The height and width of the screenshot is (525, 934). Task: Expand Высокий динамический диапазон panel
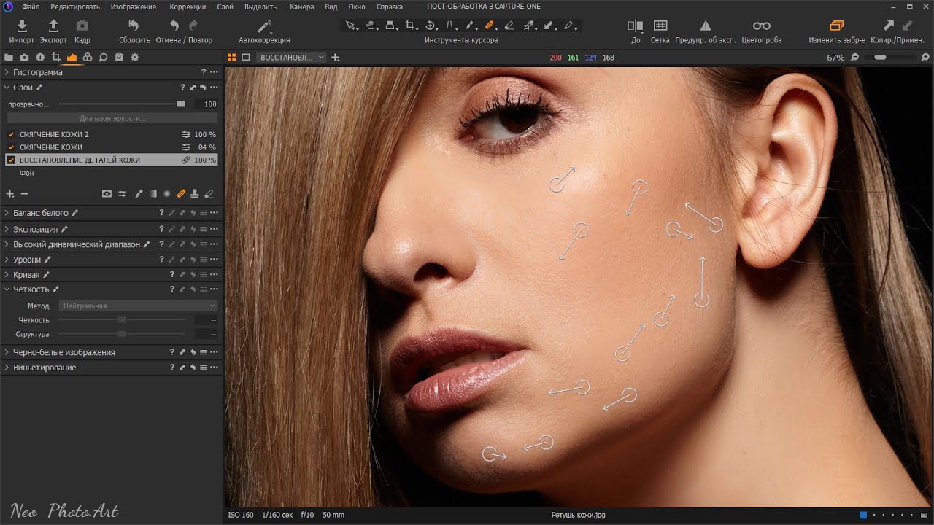pos(7,244)
